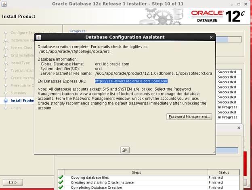This screenshot has width=252, height=190.
Task: Click the EM Database Express URL
Action: point(131,81)
